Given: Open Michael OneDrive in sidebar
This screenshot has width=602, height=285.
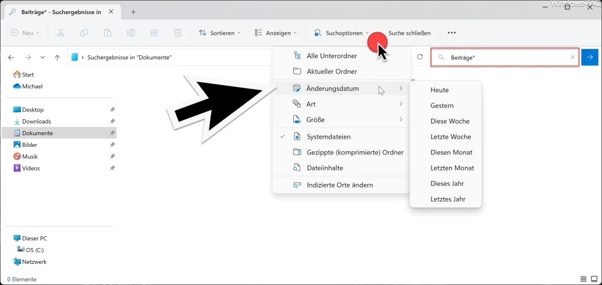Looking at the screenshot, I should (x=28, y=86).
